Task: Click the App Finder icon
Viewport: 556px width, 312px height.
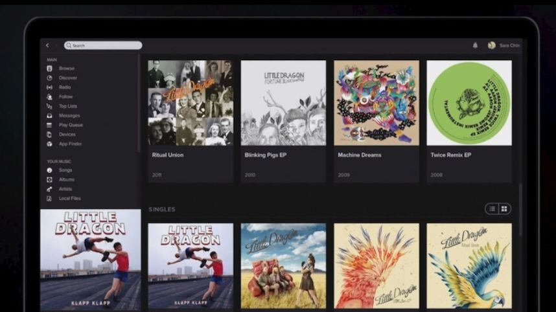Action: (49, 144)
